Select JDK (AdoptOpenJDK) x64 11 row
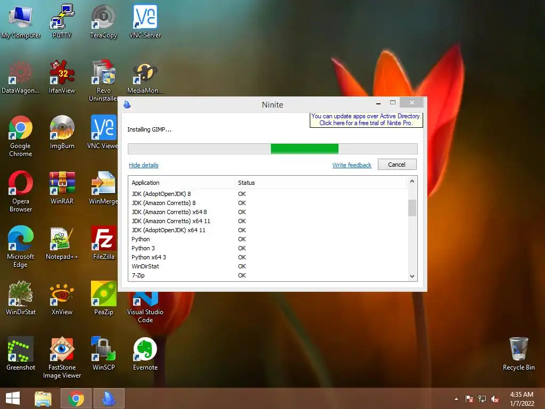The image size is (545, 409). [x=268, y=230]
